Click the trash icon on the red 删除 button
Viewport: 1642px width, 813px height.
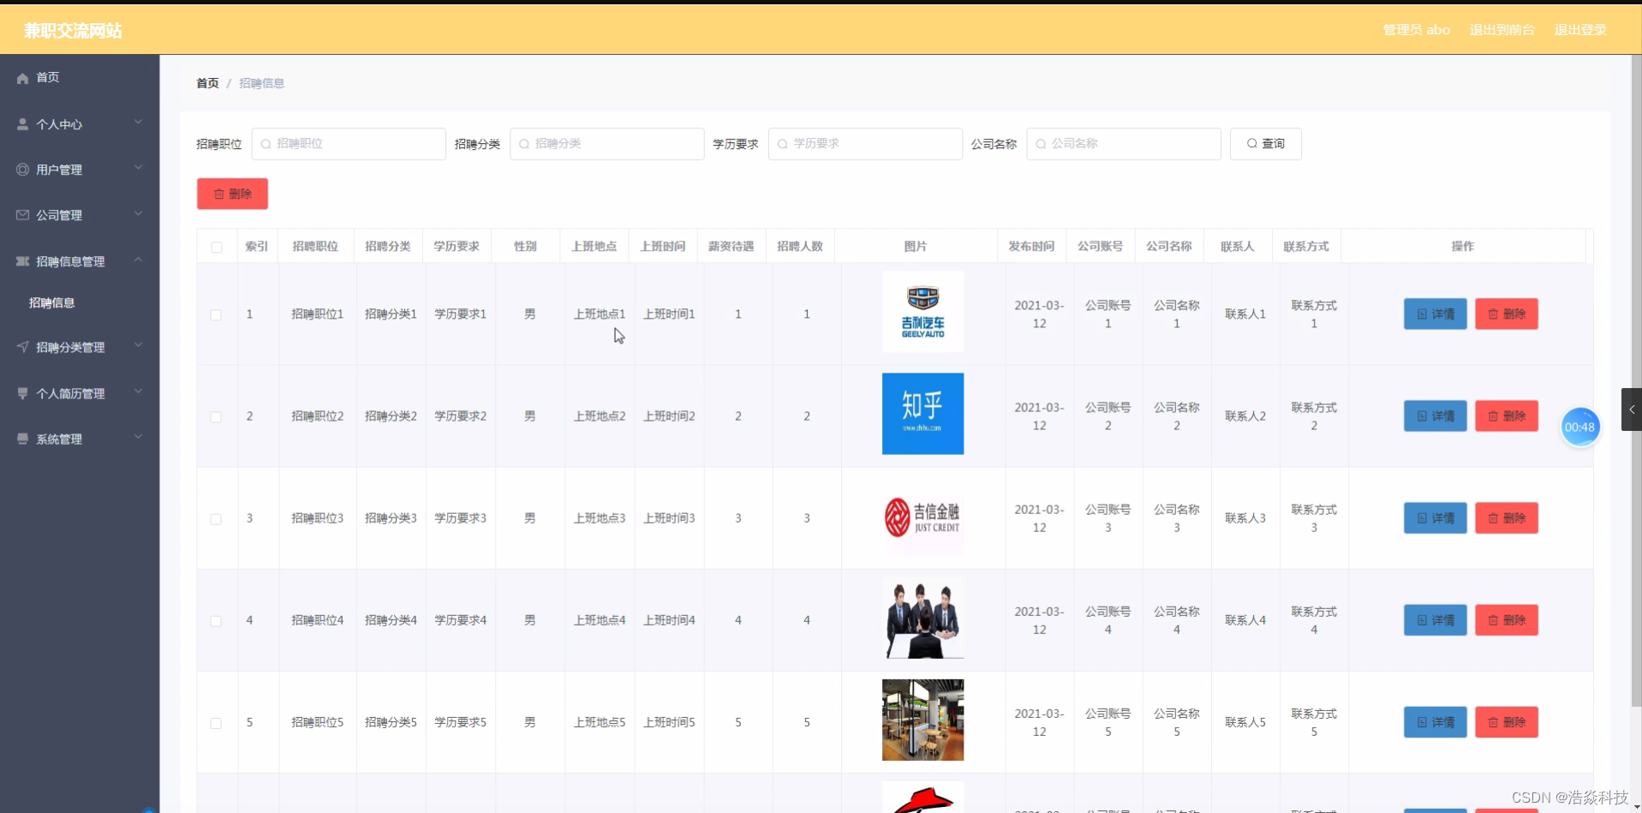click(218, 193)
